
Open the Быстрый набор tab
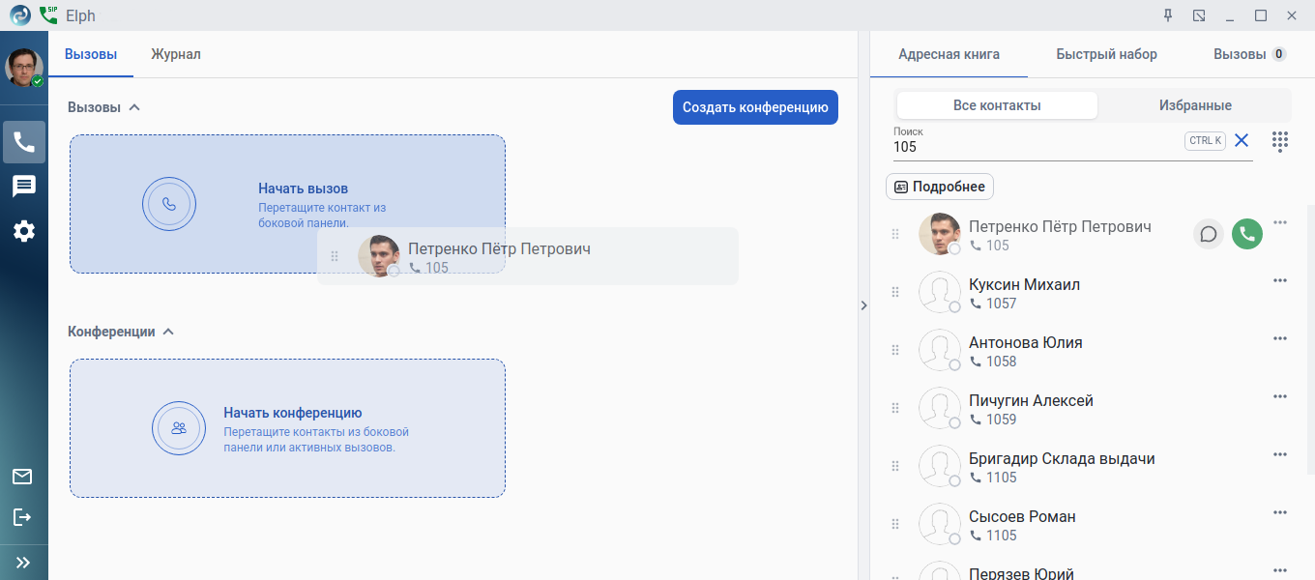click(x=1106, y=54)
